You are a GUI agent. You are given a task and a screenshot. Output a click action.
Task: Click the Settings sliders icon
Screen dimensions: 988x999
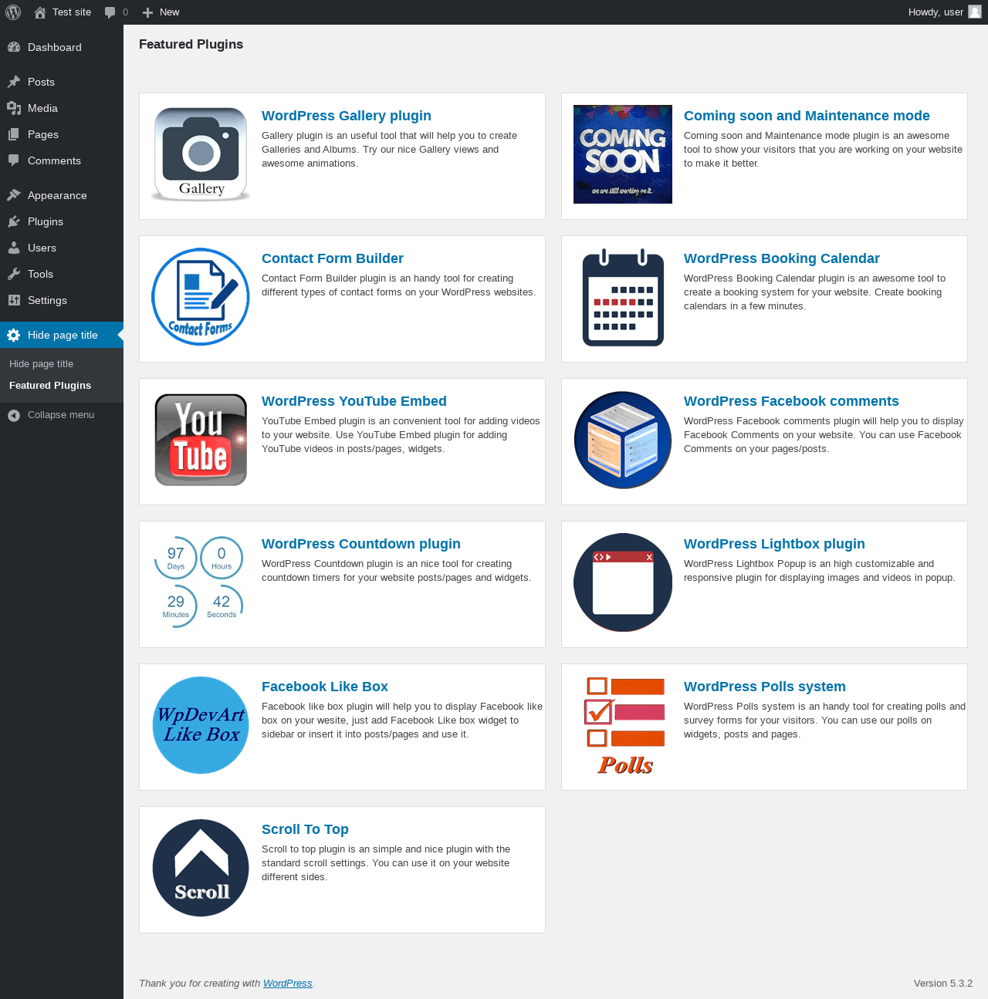pos(14,300)
